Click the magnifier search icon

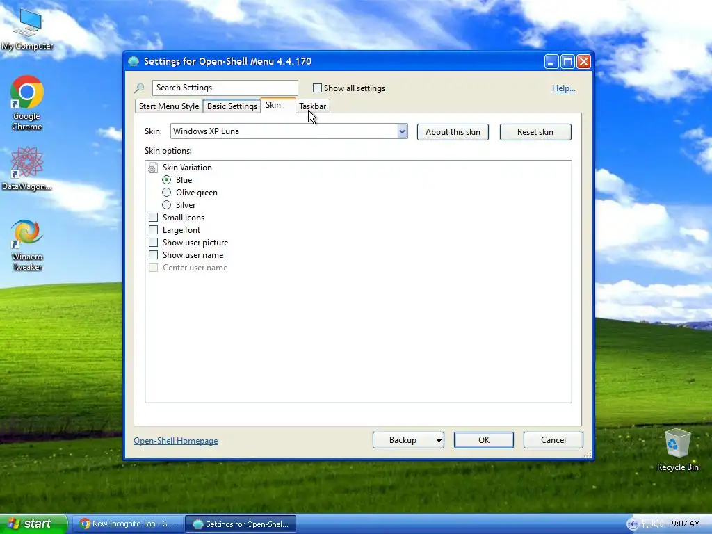139,88
